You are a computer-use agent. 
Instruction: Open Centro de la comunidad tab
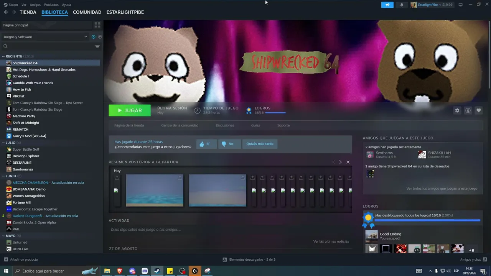point(180,125)
